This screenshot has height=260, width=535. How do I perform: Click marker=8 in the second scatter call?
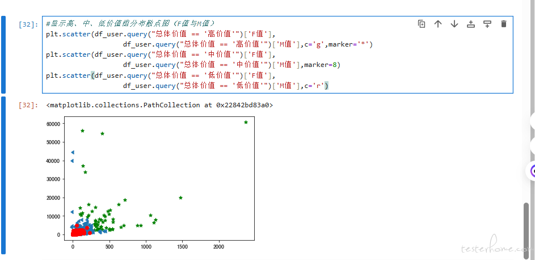coord(321,65)
